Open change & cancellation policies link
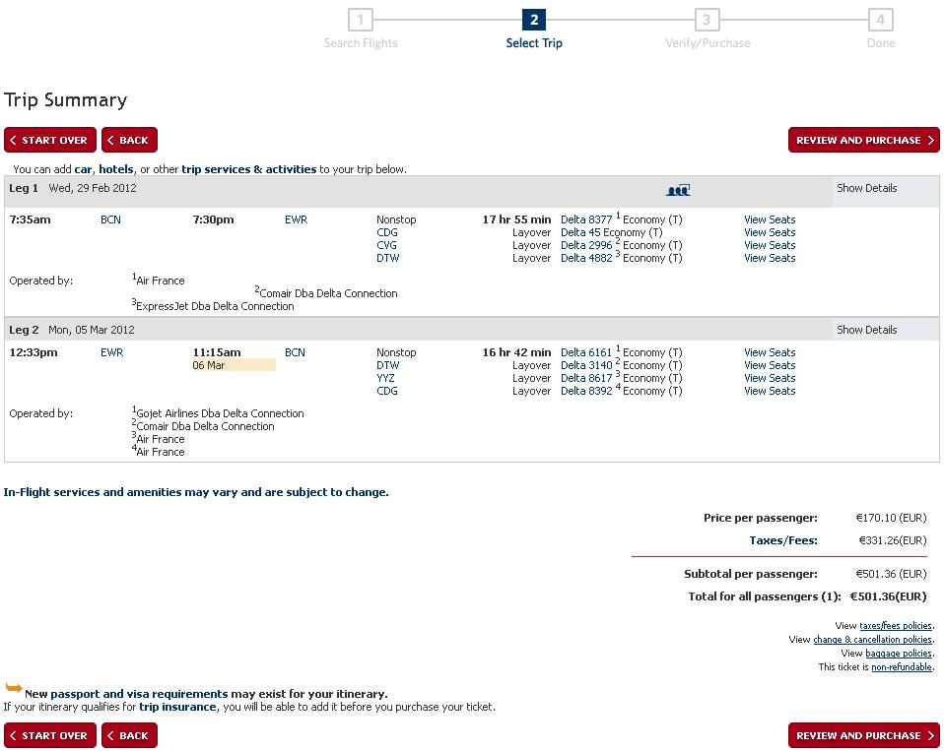Viewport: 944px width, 751px height. coord(872,640)
